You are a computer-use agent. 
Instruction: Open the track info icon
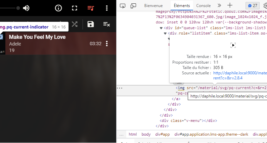[x=58, y=8]
